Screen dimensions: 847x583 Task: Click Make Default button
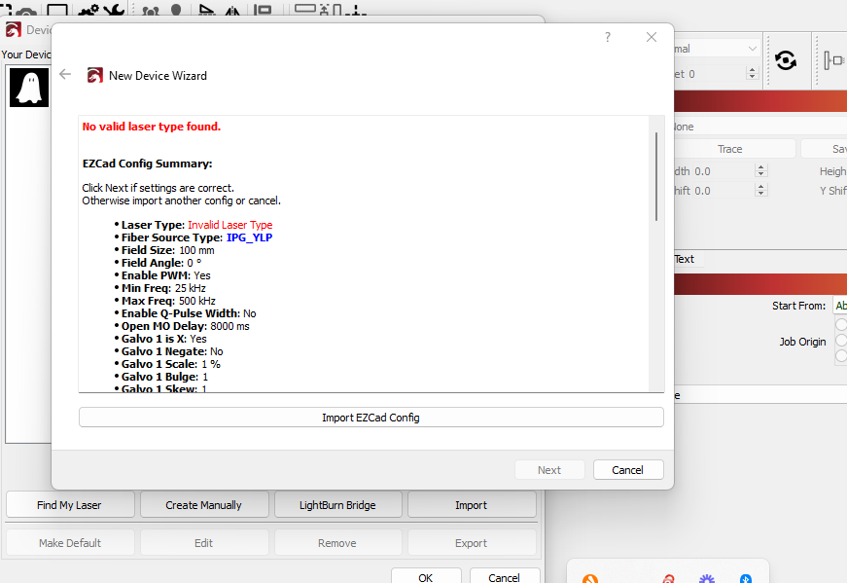tap(70, 542)
